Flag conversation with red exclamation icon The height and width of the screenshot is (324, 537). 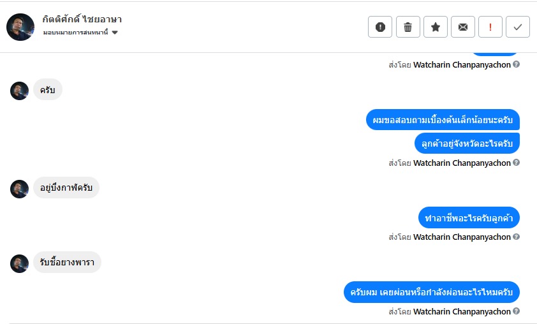490,27
